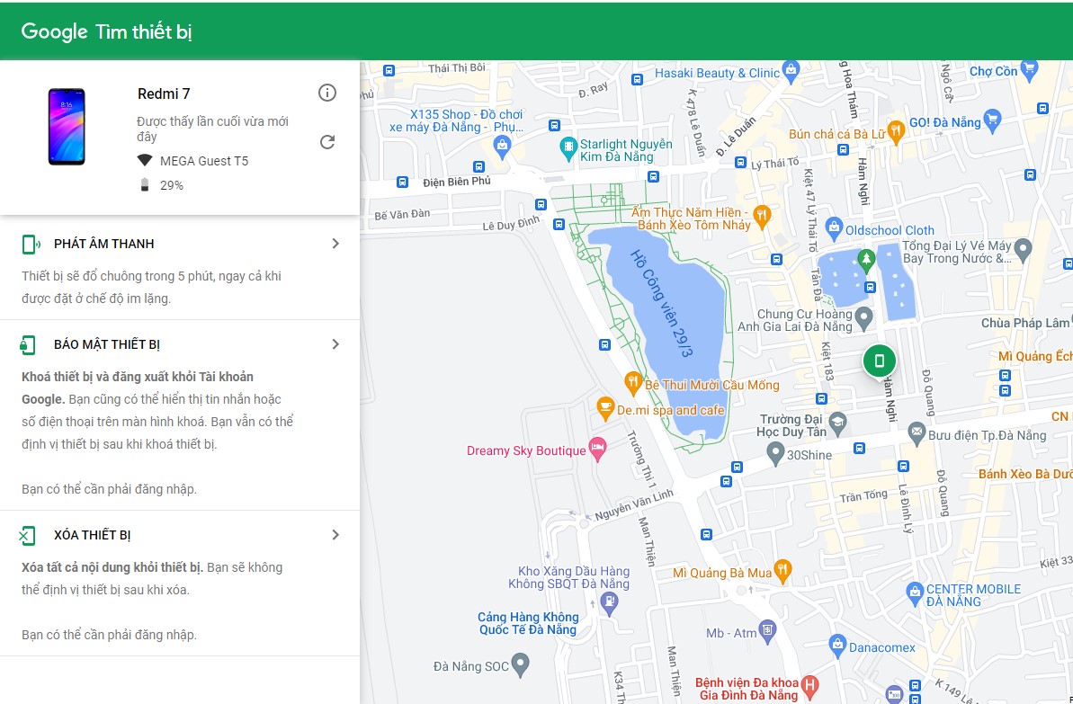1073x704 pixels.
Task: Click the Mì Quảng Bà Mua restaurant pin
Action: coord(782,570)
